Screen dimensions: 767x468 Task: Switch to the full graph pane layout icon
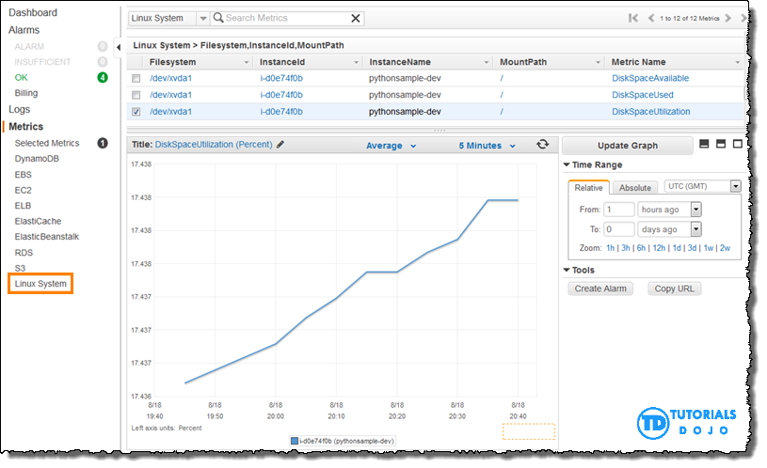738,145
